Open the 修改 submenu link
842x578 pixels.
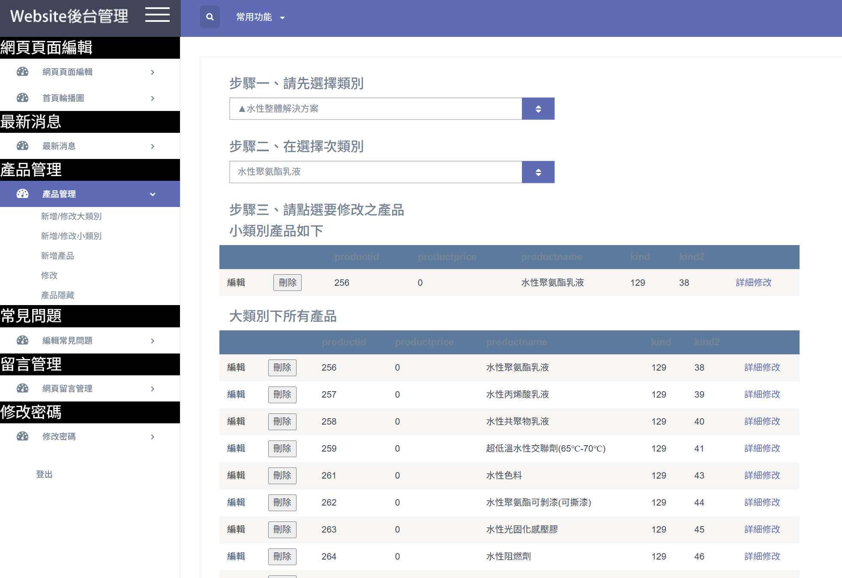tap(49, 276)
